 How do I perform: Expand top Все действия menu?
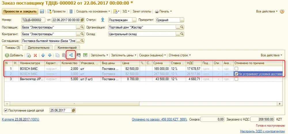pyautogui.click(x=267, y=12)
